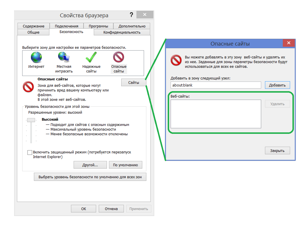Open the Подключения tab
Screen dimensions: 305x225
(x=66, y=26)
